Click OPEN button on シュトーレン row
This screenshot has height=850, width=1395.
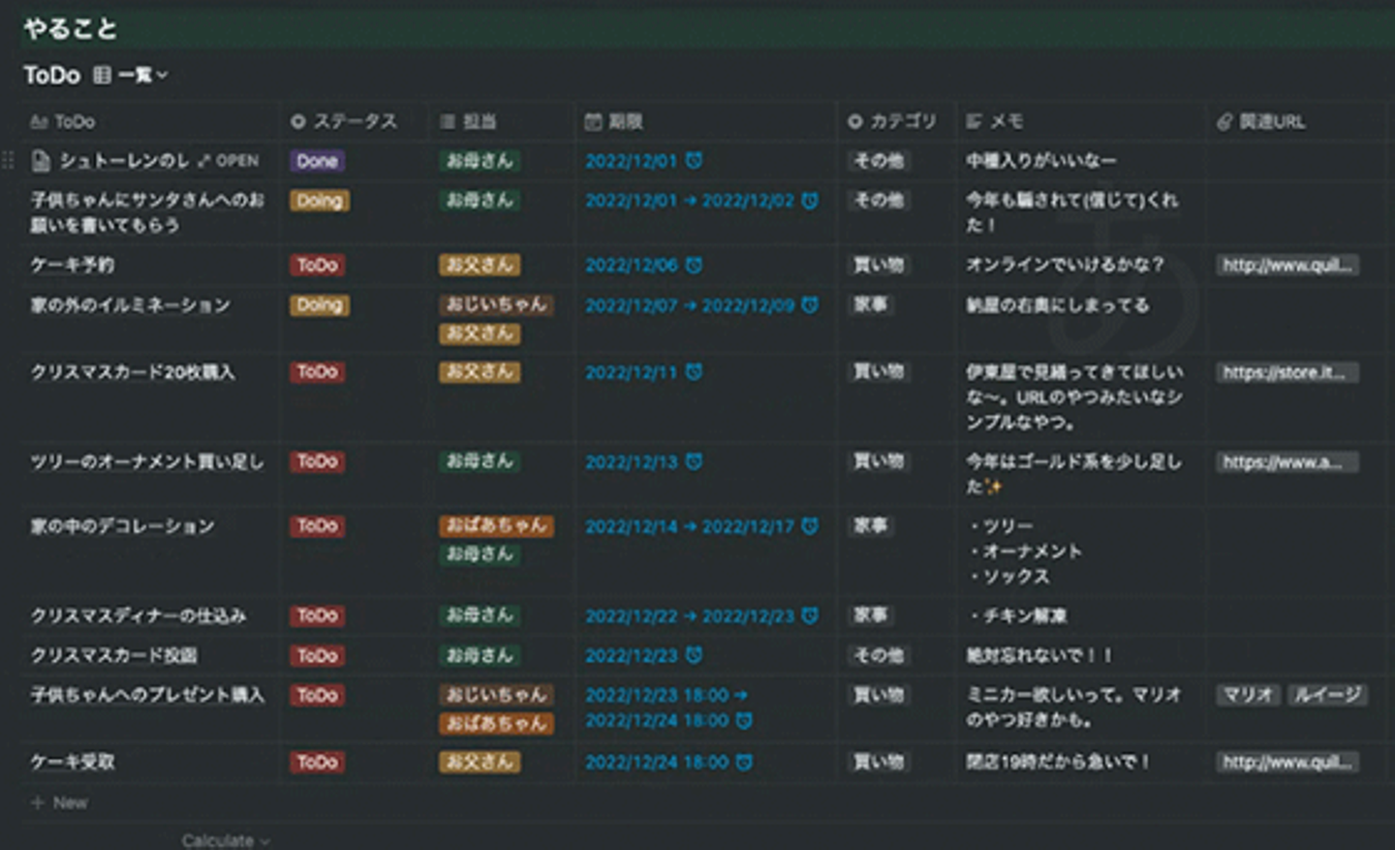(229, 161)
